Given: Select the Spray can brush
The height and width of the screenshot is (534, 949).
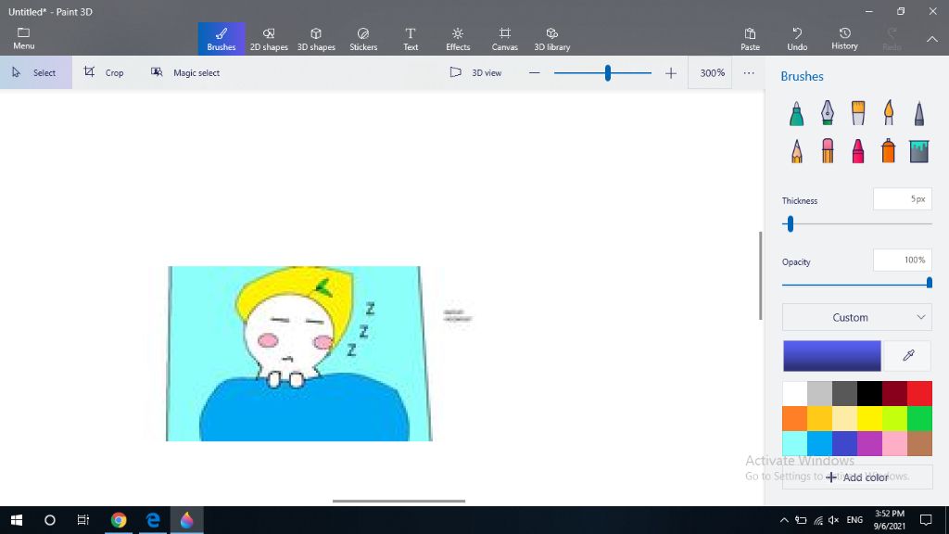Looking at the screenshot, I should point(889,151).
